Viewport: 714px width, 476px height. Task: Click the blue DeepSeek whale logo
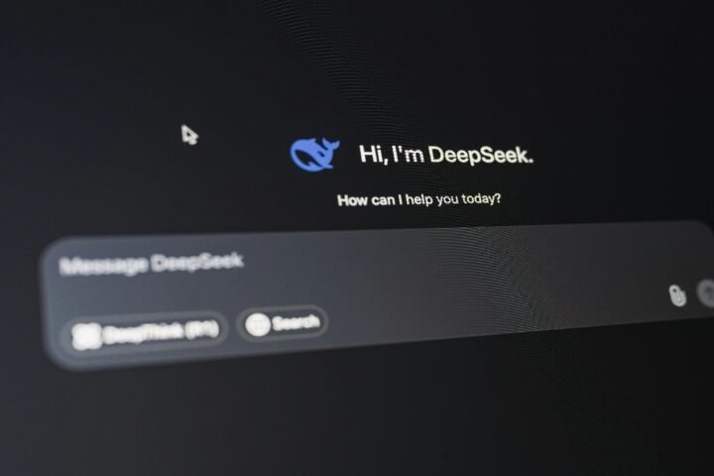click(313, 155)
